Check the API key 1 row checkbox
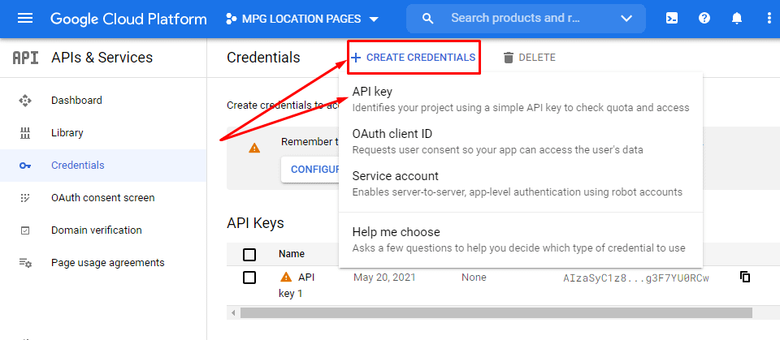The width and height of the screenshot is (780, 340). click(x=249, y=278)
